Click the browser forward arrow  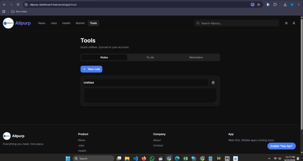pos(11,5)
